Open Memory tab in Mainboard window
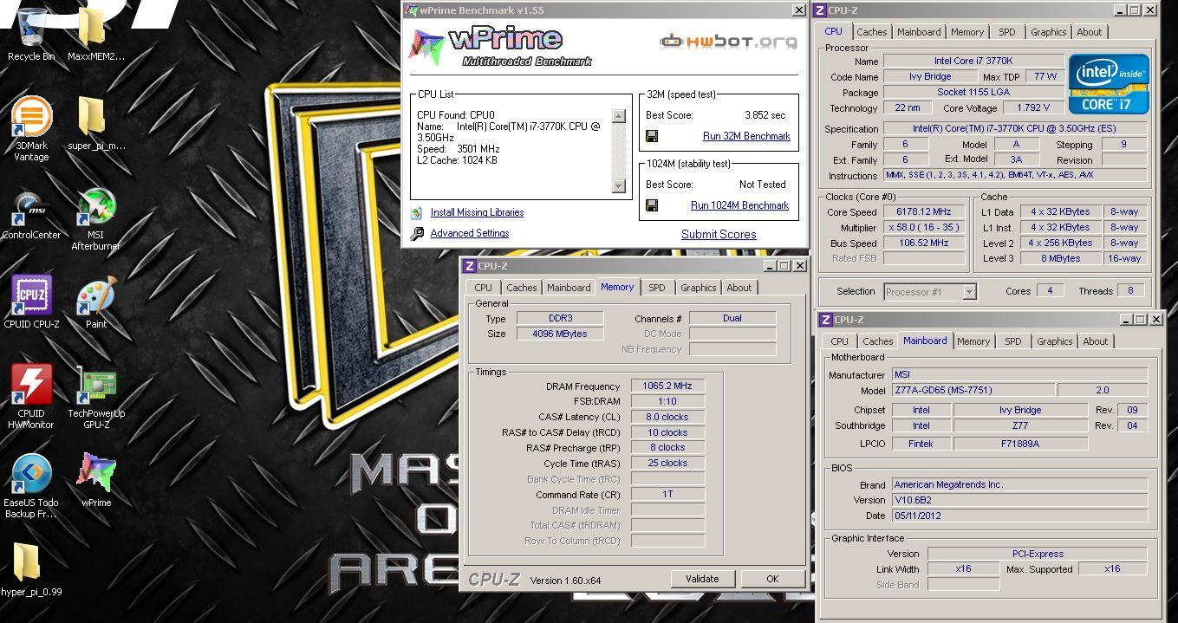This screenshot has width=1178, height=623. click(x=973, y=341)
